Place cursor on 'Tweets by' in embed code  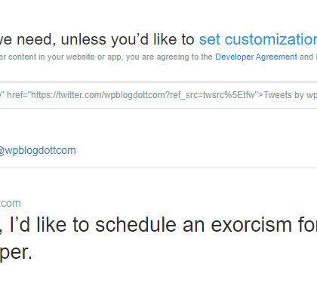coord(284,95)
